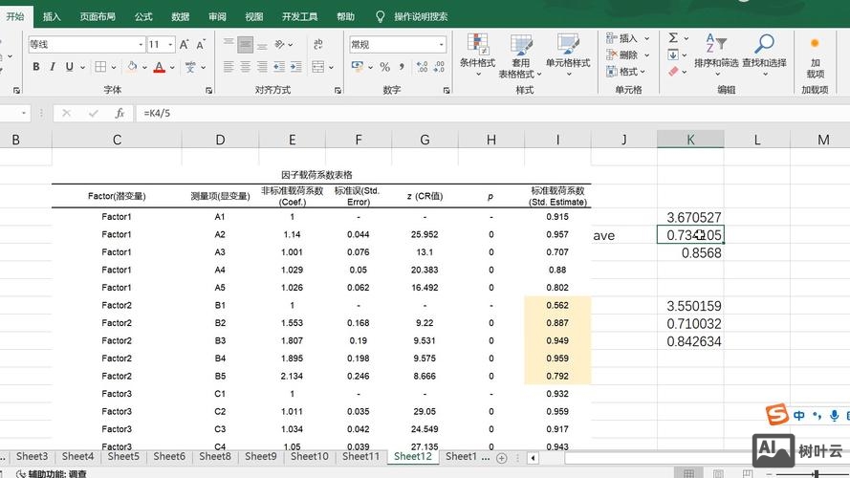This screenshot has height=478, width=850.
Task: Open cell styles (单元格样式)
Action: click(568, 54)
